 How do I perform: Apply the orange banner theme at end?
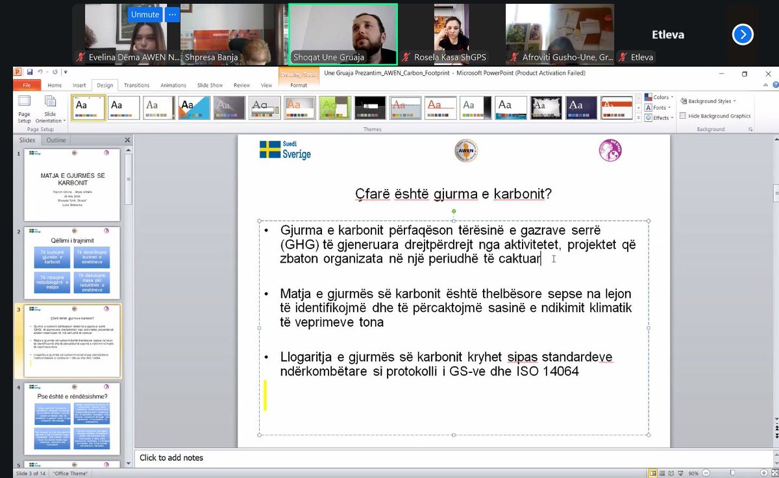click(616, 108)
